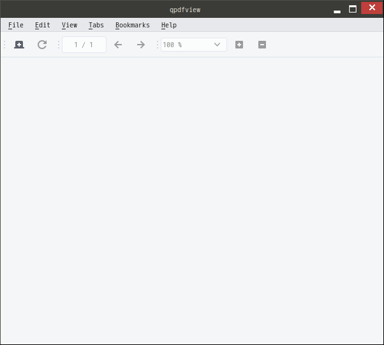Maximize the qpdfview window

353,9
